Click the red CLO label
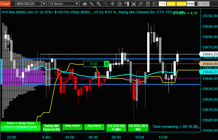The image size is (218, 140). pos(196,61)
